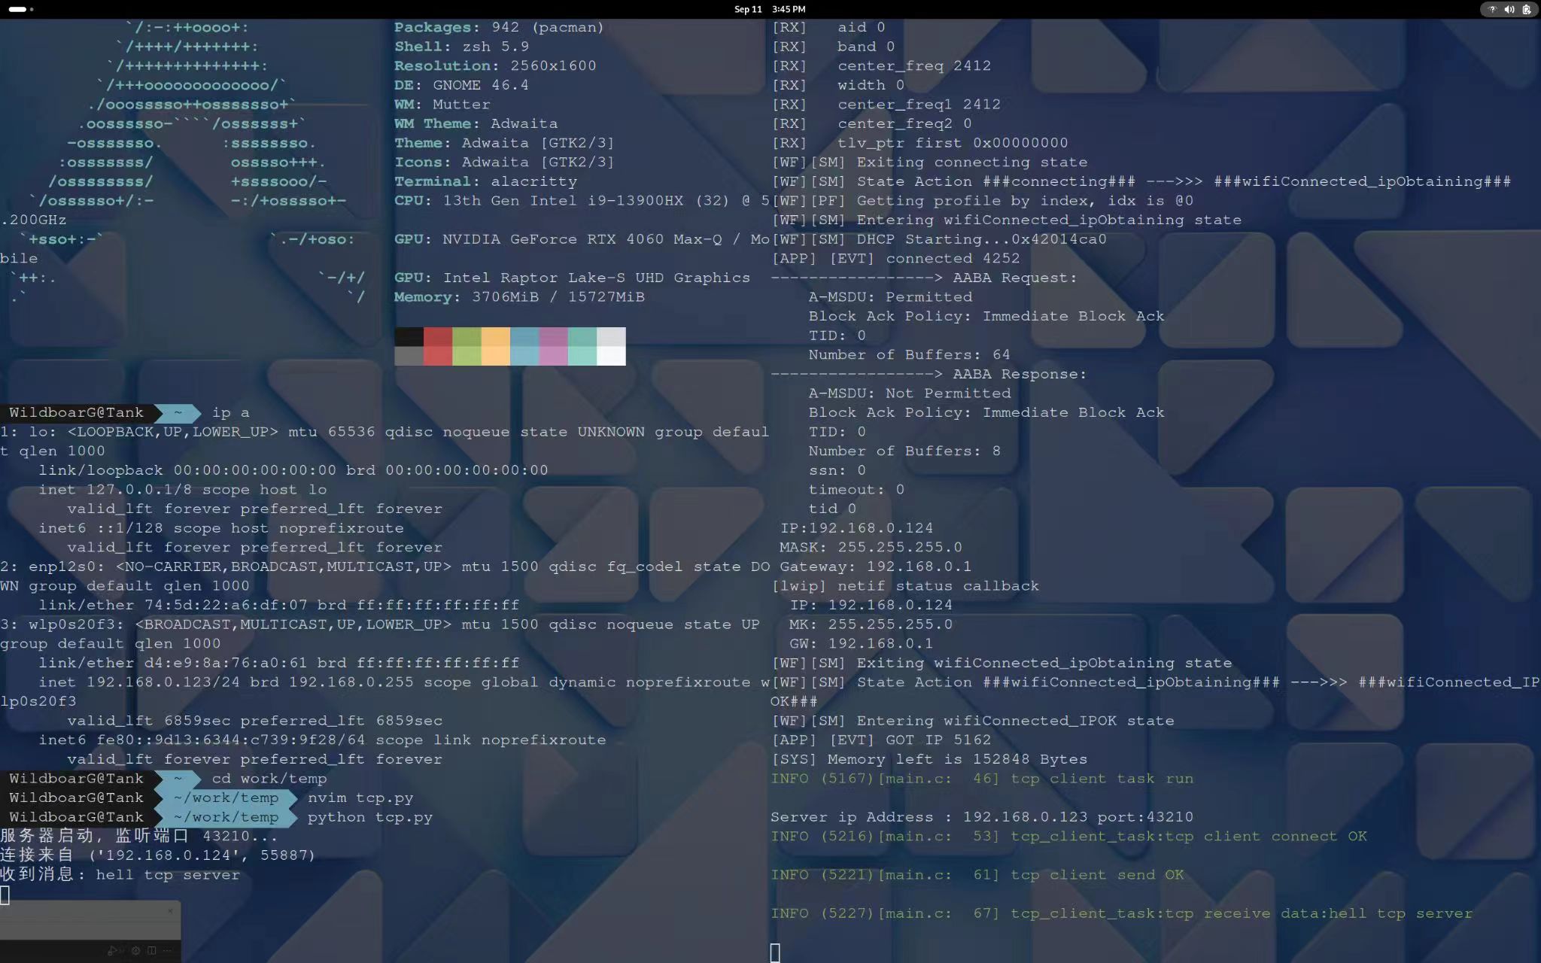Click the left terminal's block cursor under 收到消息

coord(5,895)
